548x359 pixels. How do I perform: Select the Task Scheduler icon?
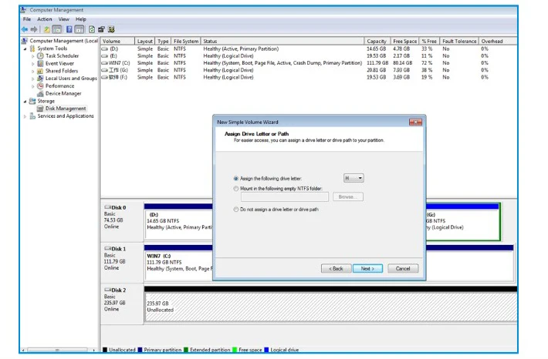pos(41,55)
